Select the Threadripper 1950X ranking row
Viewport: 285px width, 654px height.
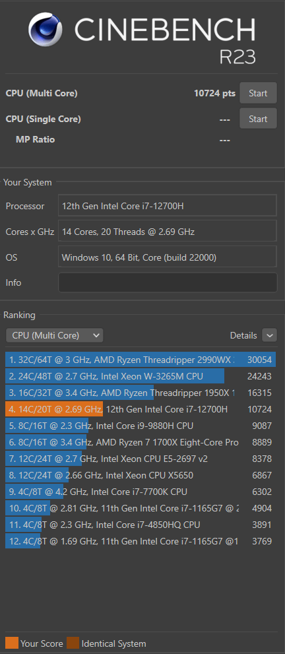[x=141, y=393]
